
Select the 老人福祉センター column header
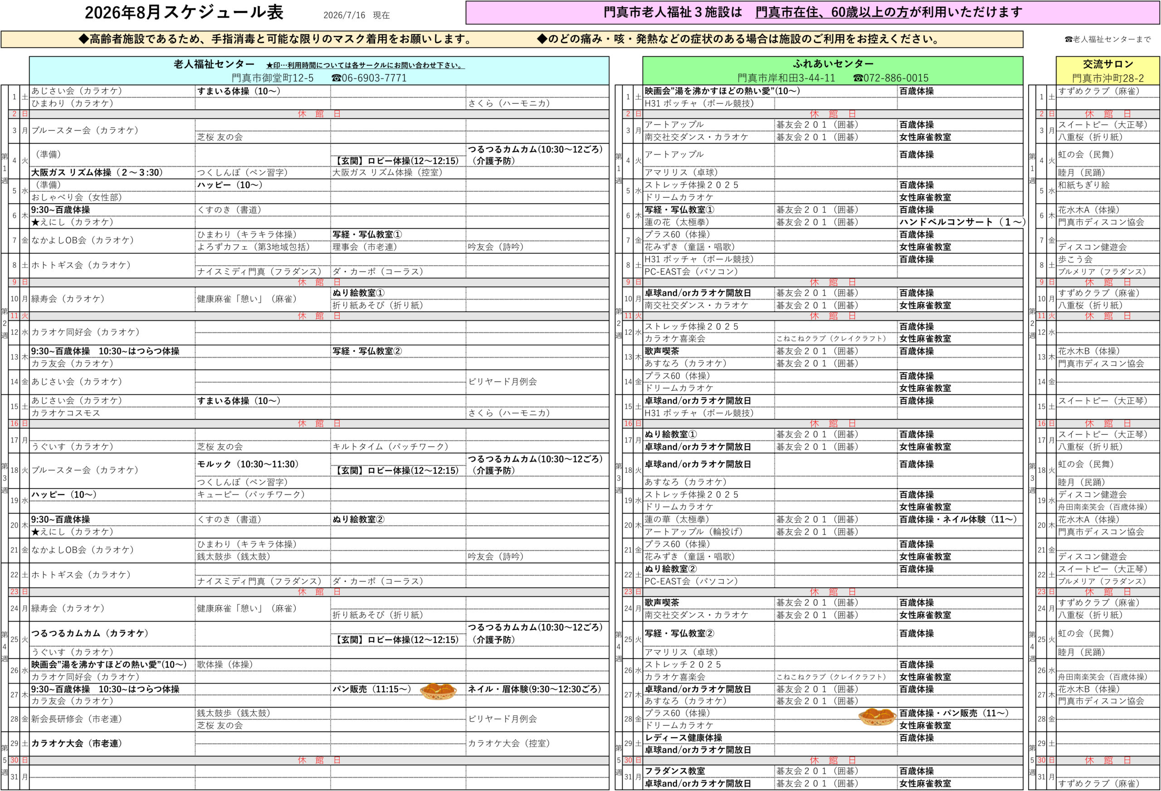(x=319, y=70)
